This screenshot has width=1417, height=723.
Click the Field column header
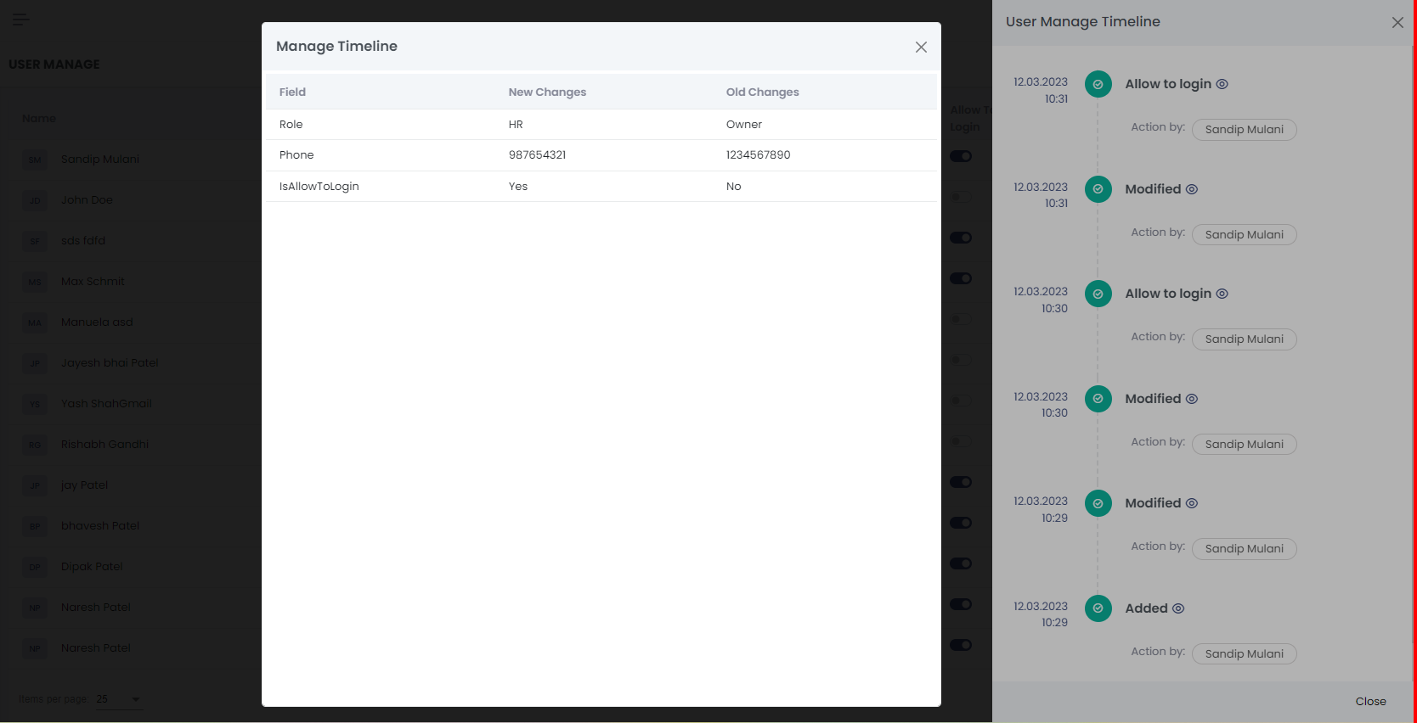pyautogui.click(x=292, y=92)
